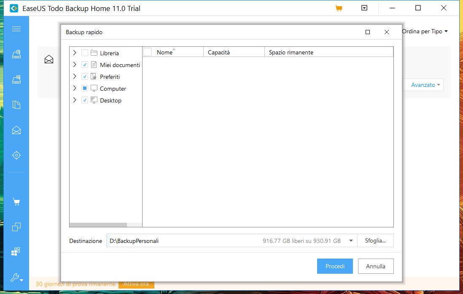Click the horizontal scrollbar in the tree panel
This screenshot has width=463, height=294.
click(x=98, y=225)
